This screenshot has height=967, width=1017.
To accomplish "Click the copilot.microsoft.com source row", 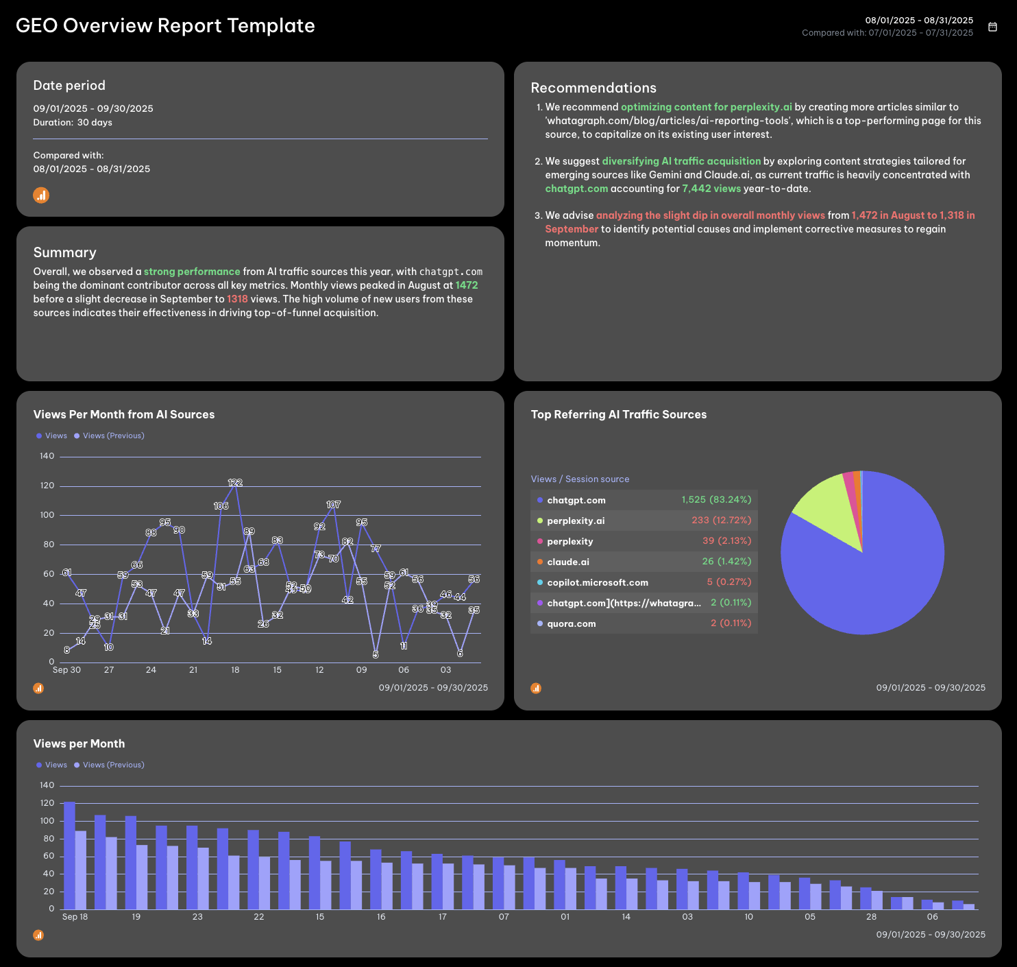I will coord(644,582).
